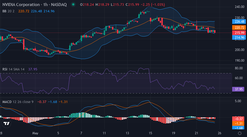Click MACD histogram value -0.37 in legend

click(42, 102)
